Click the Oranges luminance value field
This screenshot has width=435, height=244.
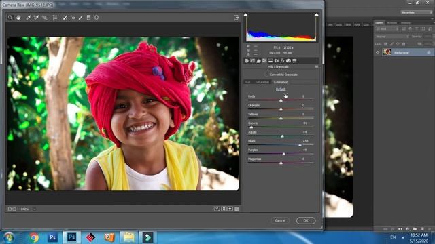304,105
